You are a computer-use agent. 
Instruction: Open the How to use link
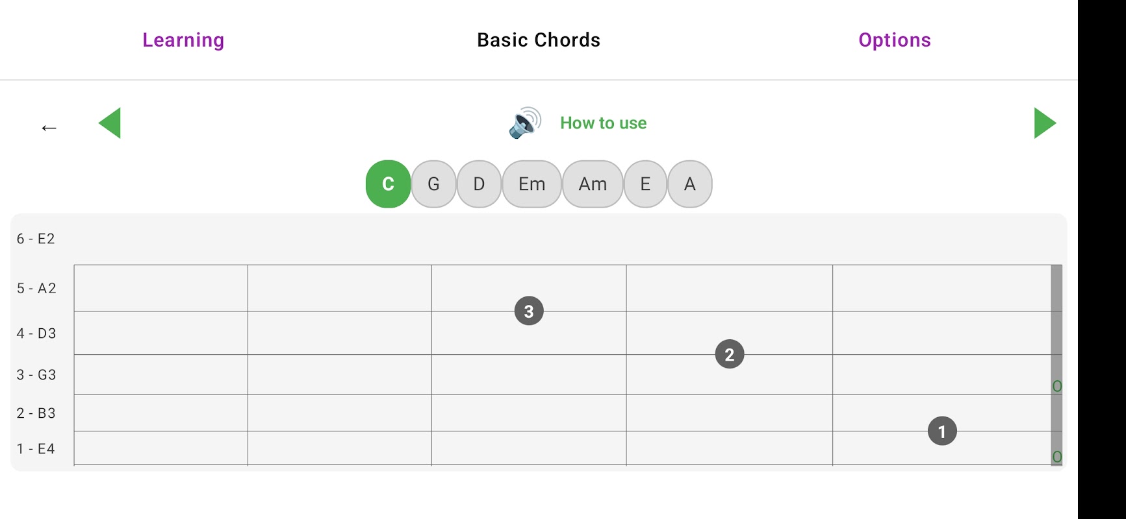click(603, 123)
